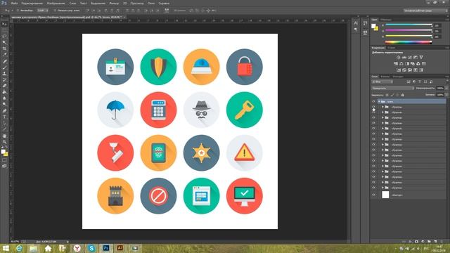Select the Brush tool

[4, 67]
